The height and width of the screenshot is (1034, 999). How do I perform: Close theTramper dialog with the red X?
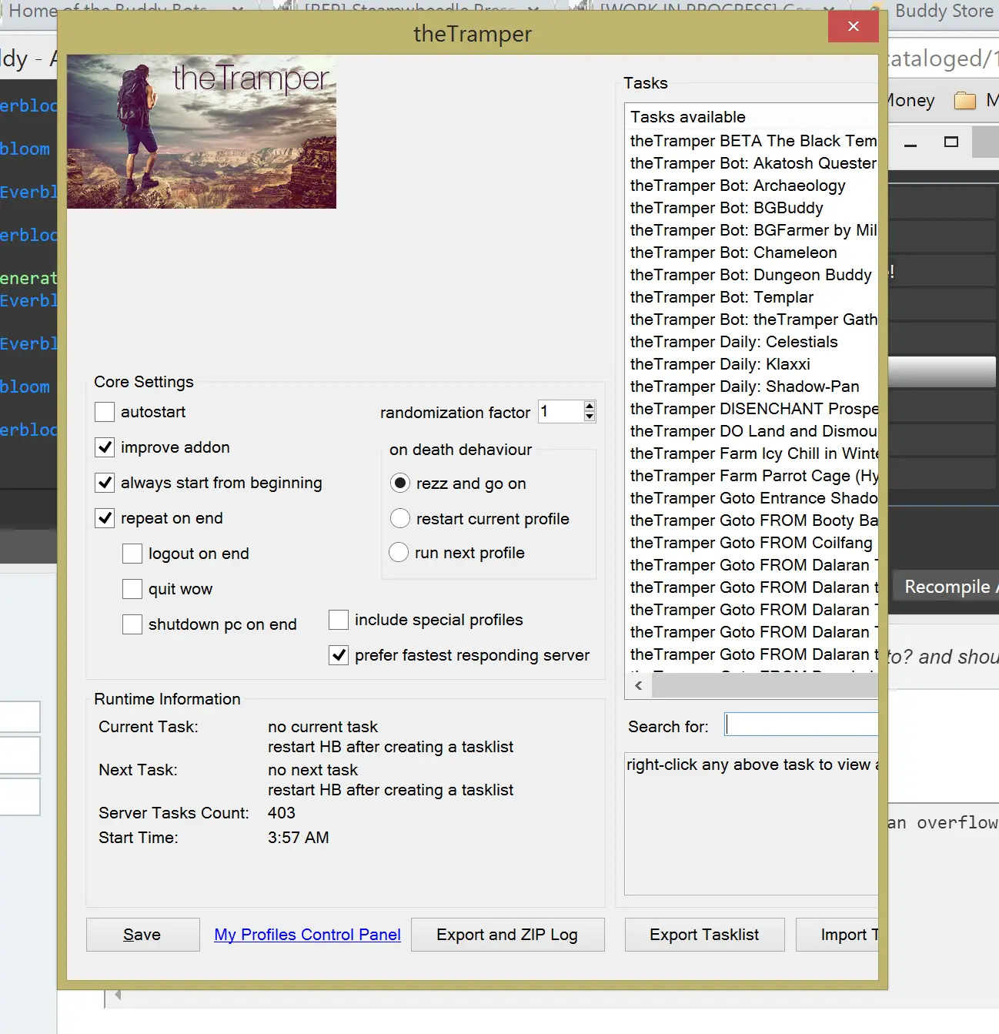[x=853, y=27]
